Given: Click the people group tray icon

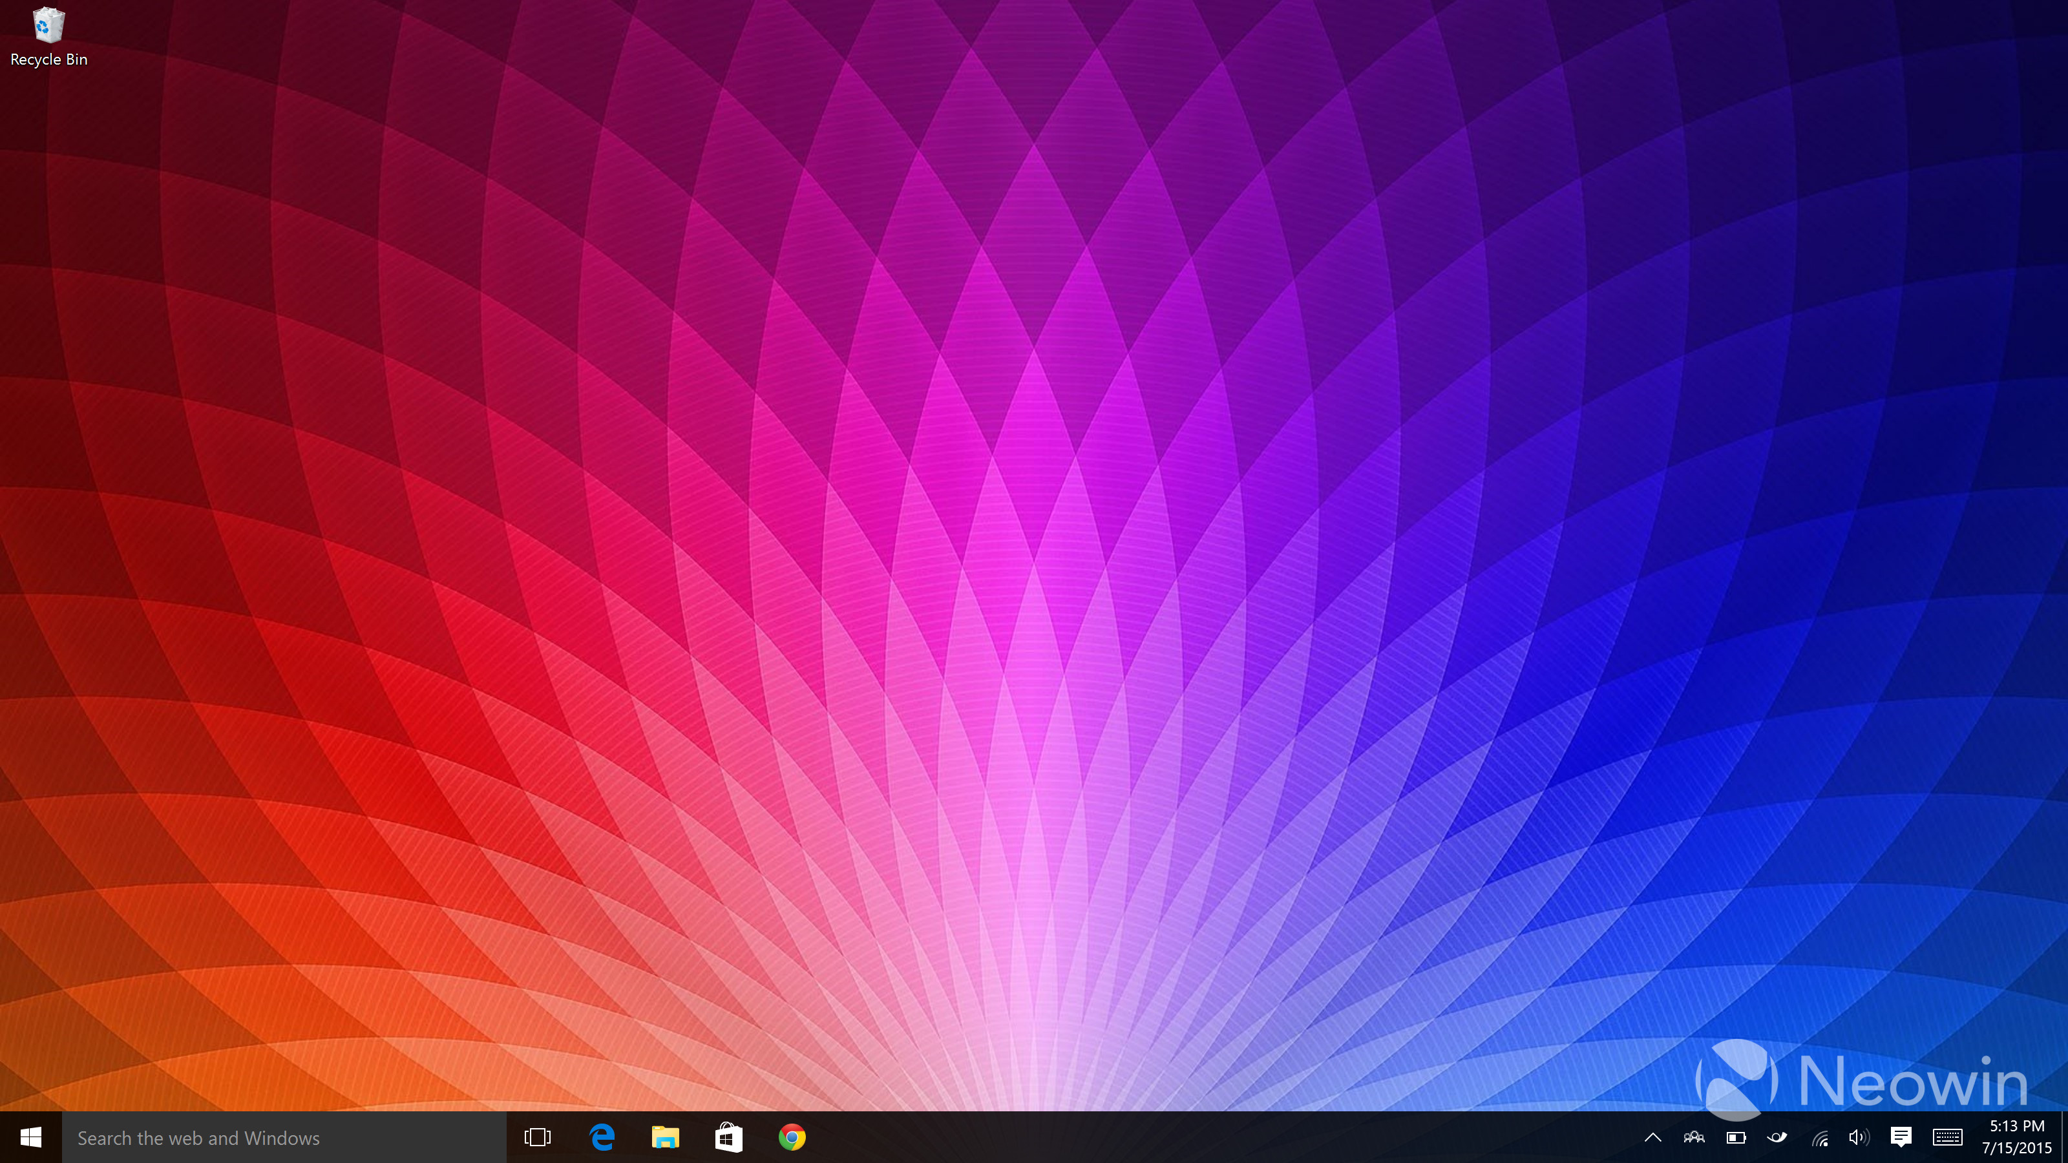Looking at the screenshot, I should point(1694,1137).
